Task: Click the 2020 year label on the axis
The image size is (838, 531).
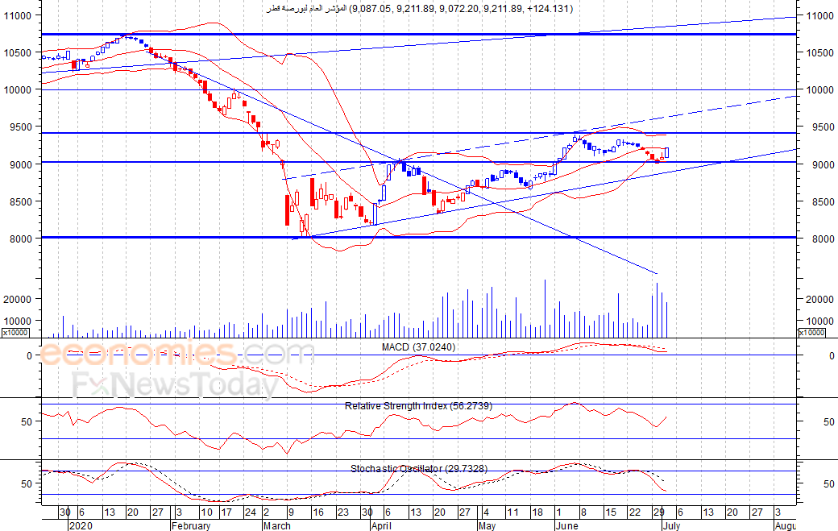Action: pyautogui.click(x=80, y=525)
